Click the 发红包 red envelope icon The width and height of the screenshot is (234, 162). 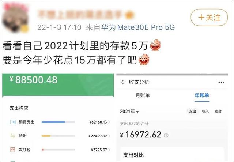[12, 150]
